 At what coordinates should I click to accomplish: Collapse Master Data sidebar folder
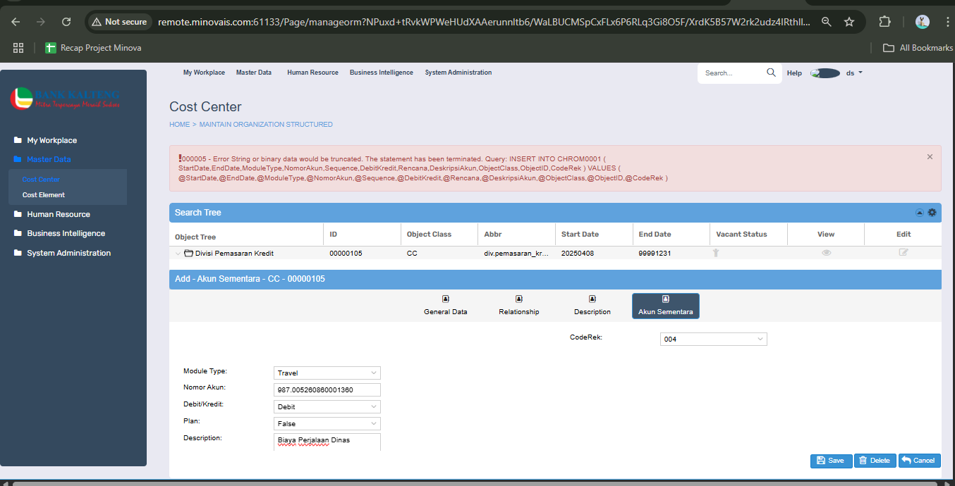pyautogui.click(x=49, y=159)
